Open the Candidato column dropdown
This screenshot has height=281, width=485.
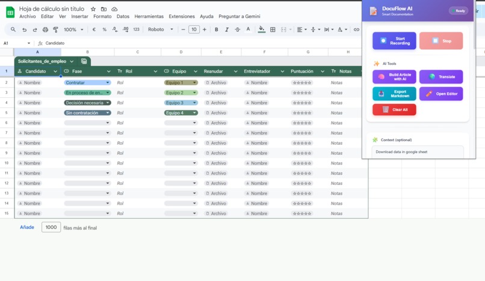[x=55, y=71]
